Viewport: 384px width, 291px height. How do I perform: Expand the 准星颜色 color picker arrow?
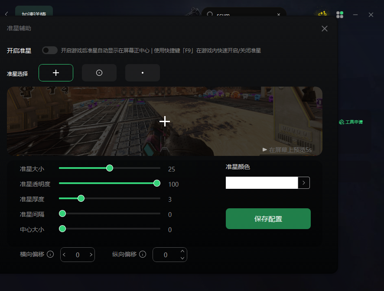click(304, 183)
